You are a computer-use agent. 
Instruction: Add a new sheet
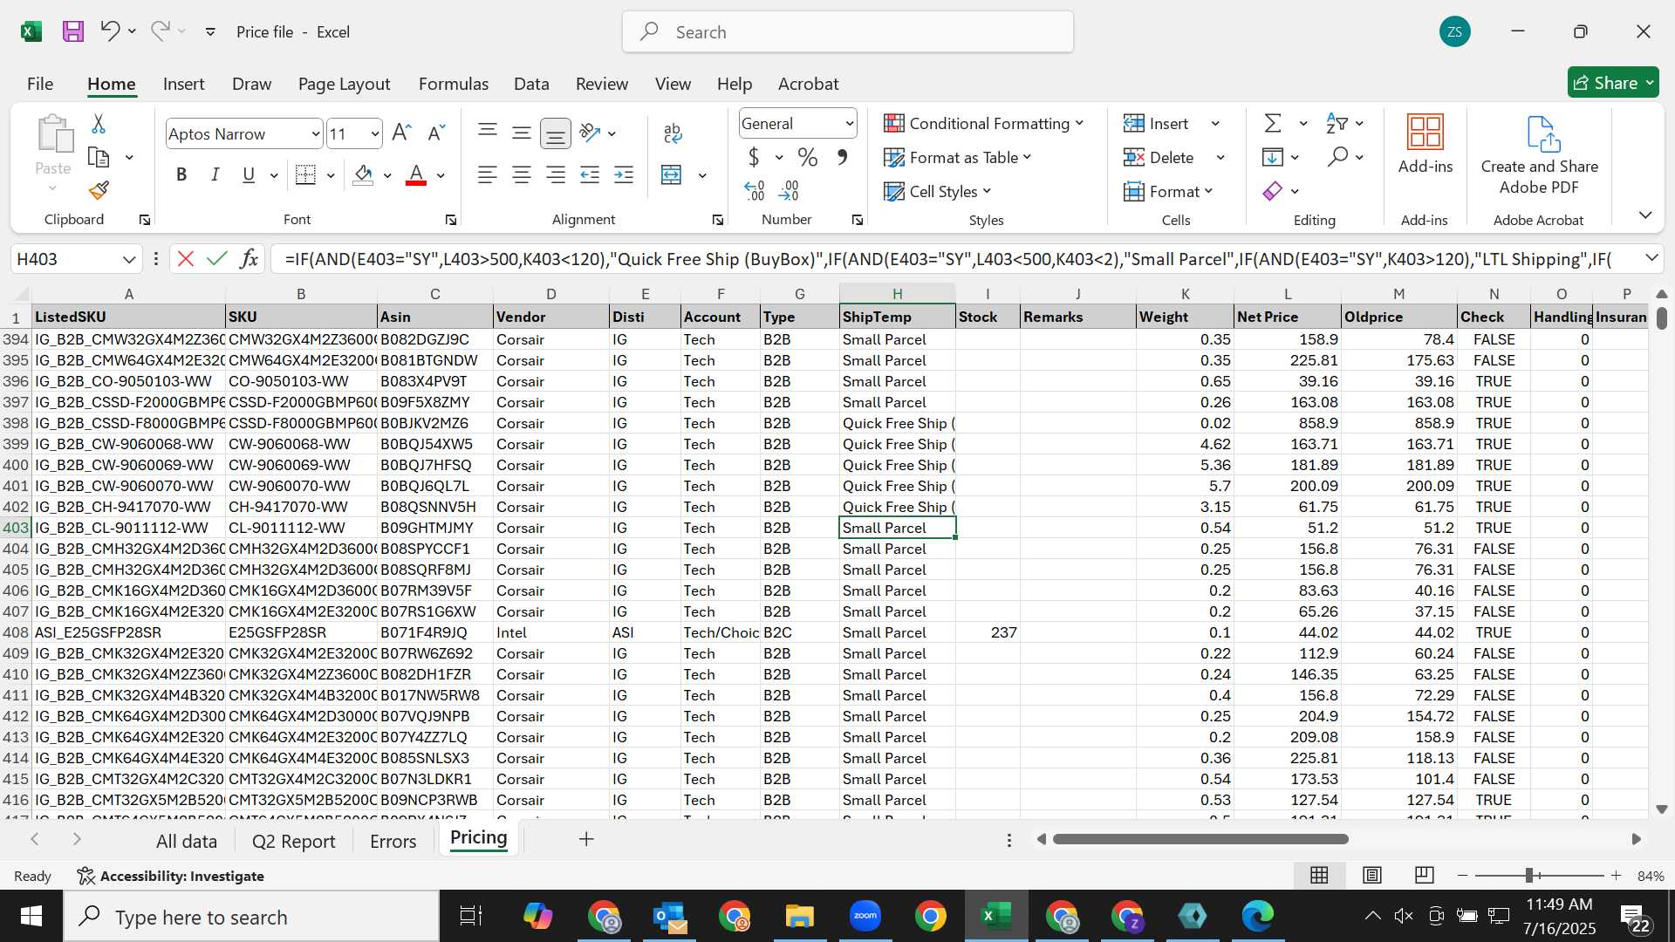click(586, 839)
